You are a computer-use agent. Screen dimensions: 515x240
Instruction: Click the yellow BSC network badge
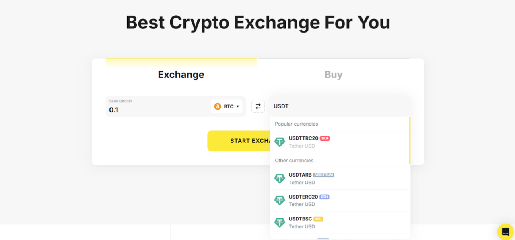[318, 219]
